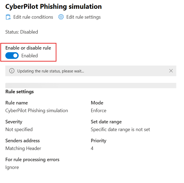Click the Edit rule settings gear icon
This screenshot has height=183, width=184.
[61, 17]
